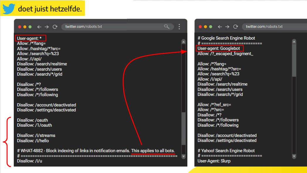Click scroll-down arrow in left window scrollbar
This screenshot has width=307, height=173.
[x=184, y=156]
